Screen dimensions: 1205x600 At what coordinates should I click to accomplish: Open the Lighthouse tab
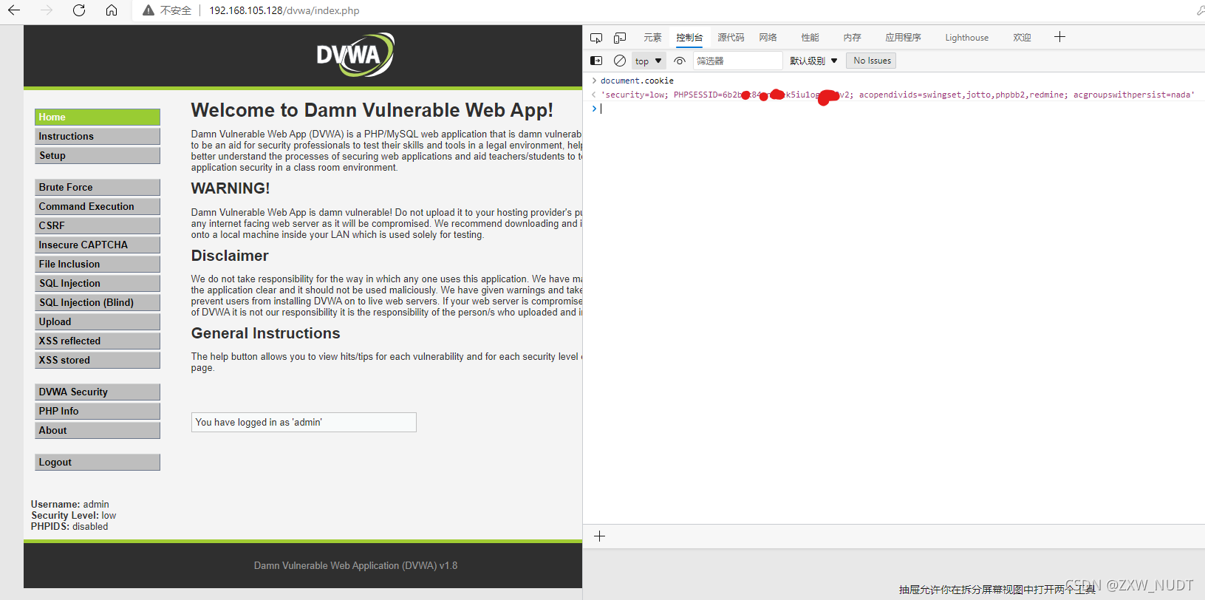(966, 38)
